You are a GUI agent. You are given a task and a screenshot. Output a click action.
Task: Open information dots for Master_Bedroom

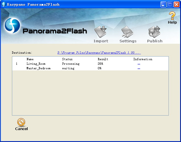pos(139,69)
